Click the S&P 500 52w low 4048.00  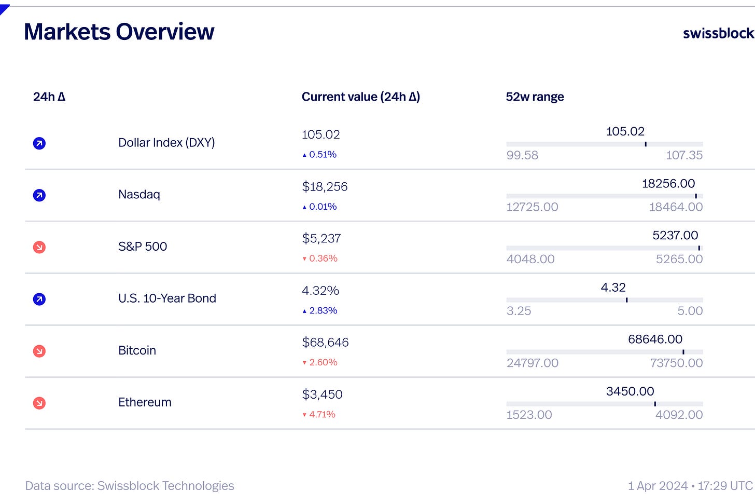tap(530, 259)
